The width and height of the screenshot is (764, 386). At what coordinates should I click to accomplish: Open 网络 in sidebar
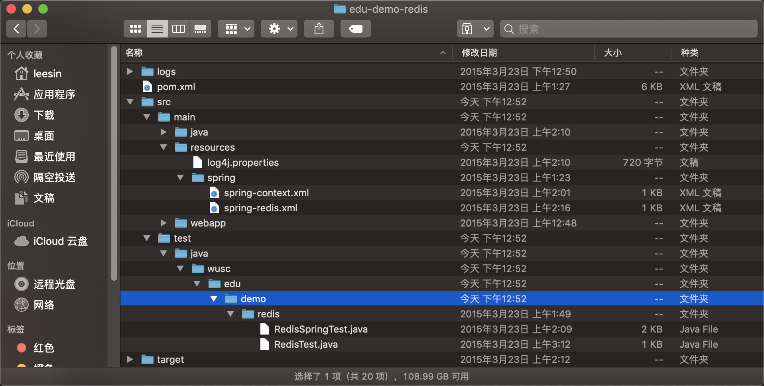(34, 305)
